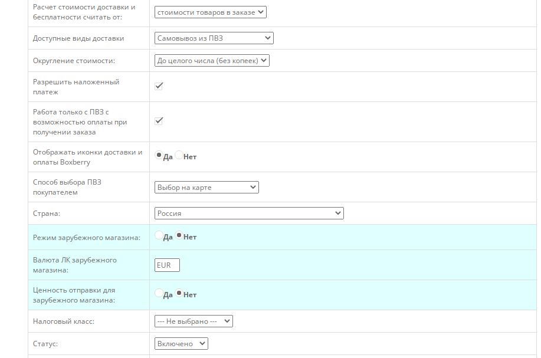The image size is (541, 358).
Task: Click the EUR currency input field
Action: click(x=167, y=265)
